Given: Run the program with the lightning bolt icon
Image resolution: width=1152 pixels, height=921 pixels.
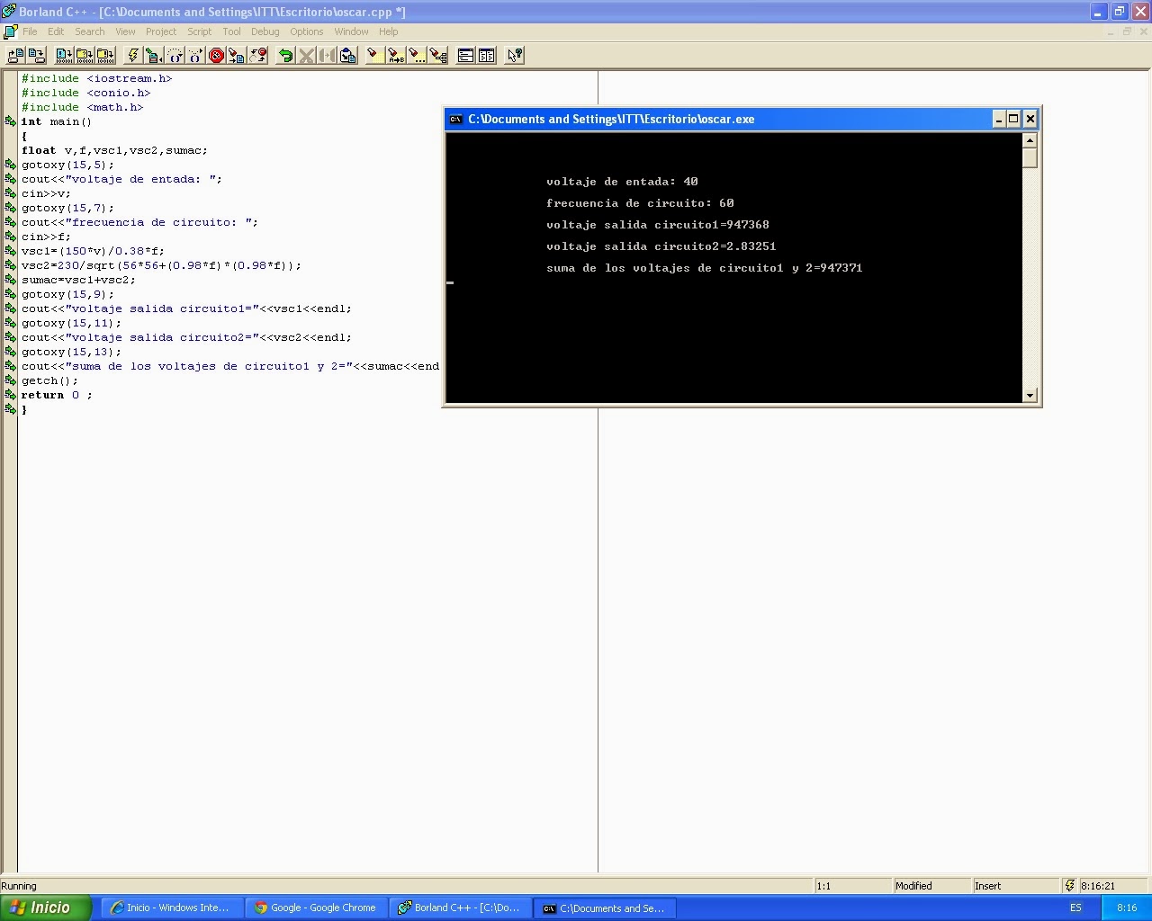Looking at the screenshot, I should 131,55.
